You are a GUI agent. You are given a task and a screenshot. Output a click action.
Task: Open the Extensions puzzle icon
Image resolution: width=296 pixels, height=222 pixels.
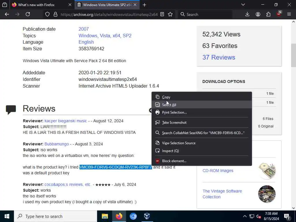[268, 14]
